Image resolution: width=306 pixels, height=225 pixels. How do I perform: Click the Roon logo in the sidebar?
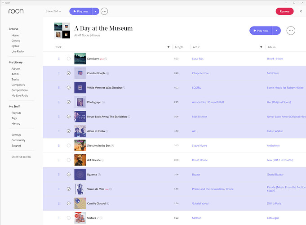tap(16, 11)
